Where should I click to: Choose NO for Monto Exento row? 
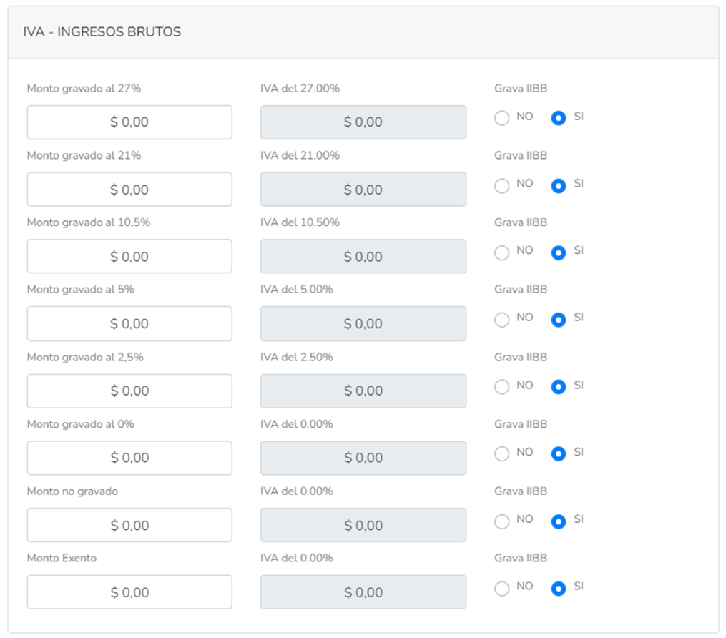click(x=502, y=589)
